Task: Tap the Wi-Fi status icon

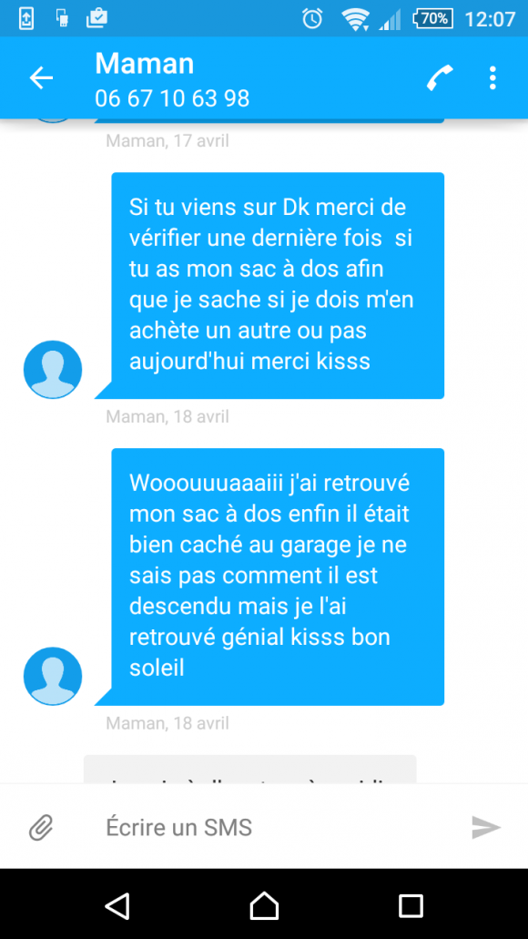Action: 355,19
